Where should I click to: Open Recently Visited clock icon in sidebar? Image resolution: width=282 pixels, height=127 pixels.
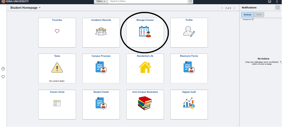tap(3, 69)
